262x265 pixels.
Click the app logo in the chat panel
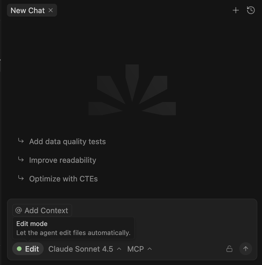(x=132, y=90)
